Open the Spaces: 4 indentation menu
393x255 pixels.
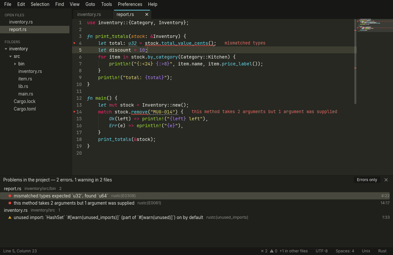[x=345, y=251]
